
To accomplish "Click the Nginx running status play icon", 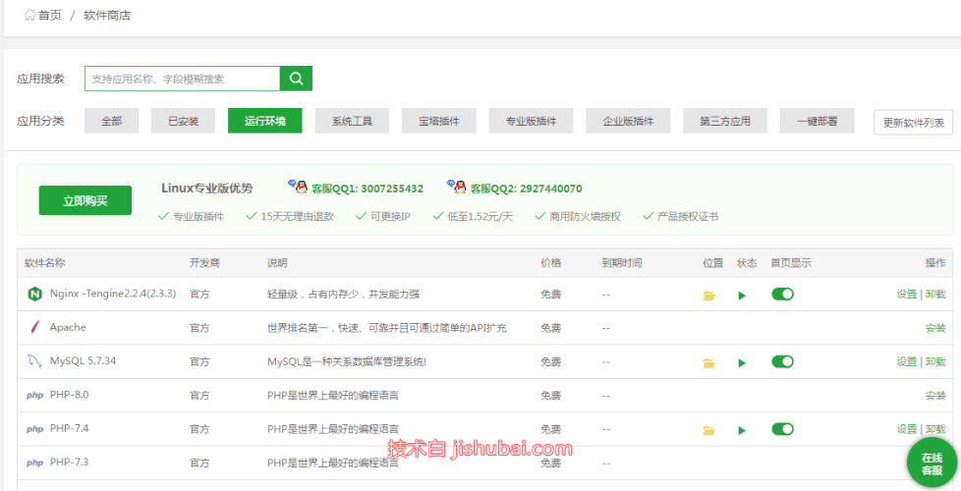I will [742, 296].
